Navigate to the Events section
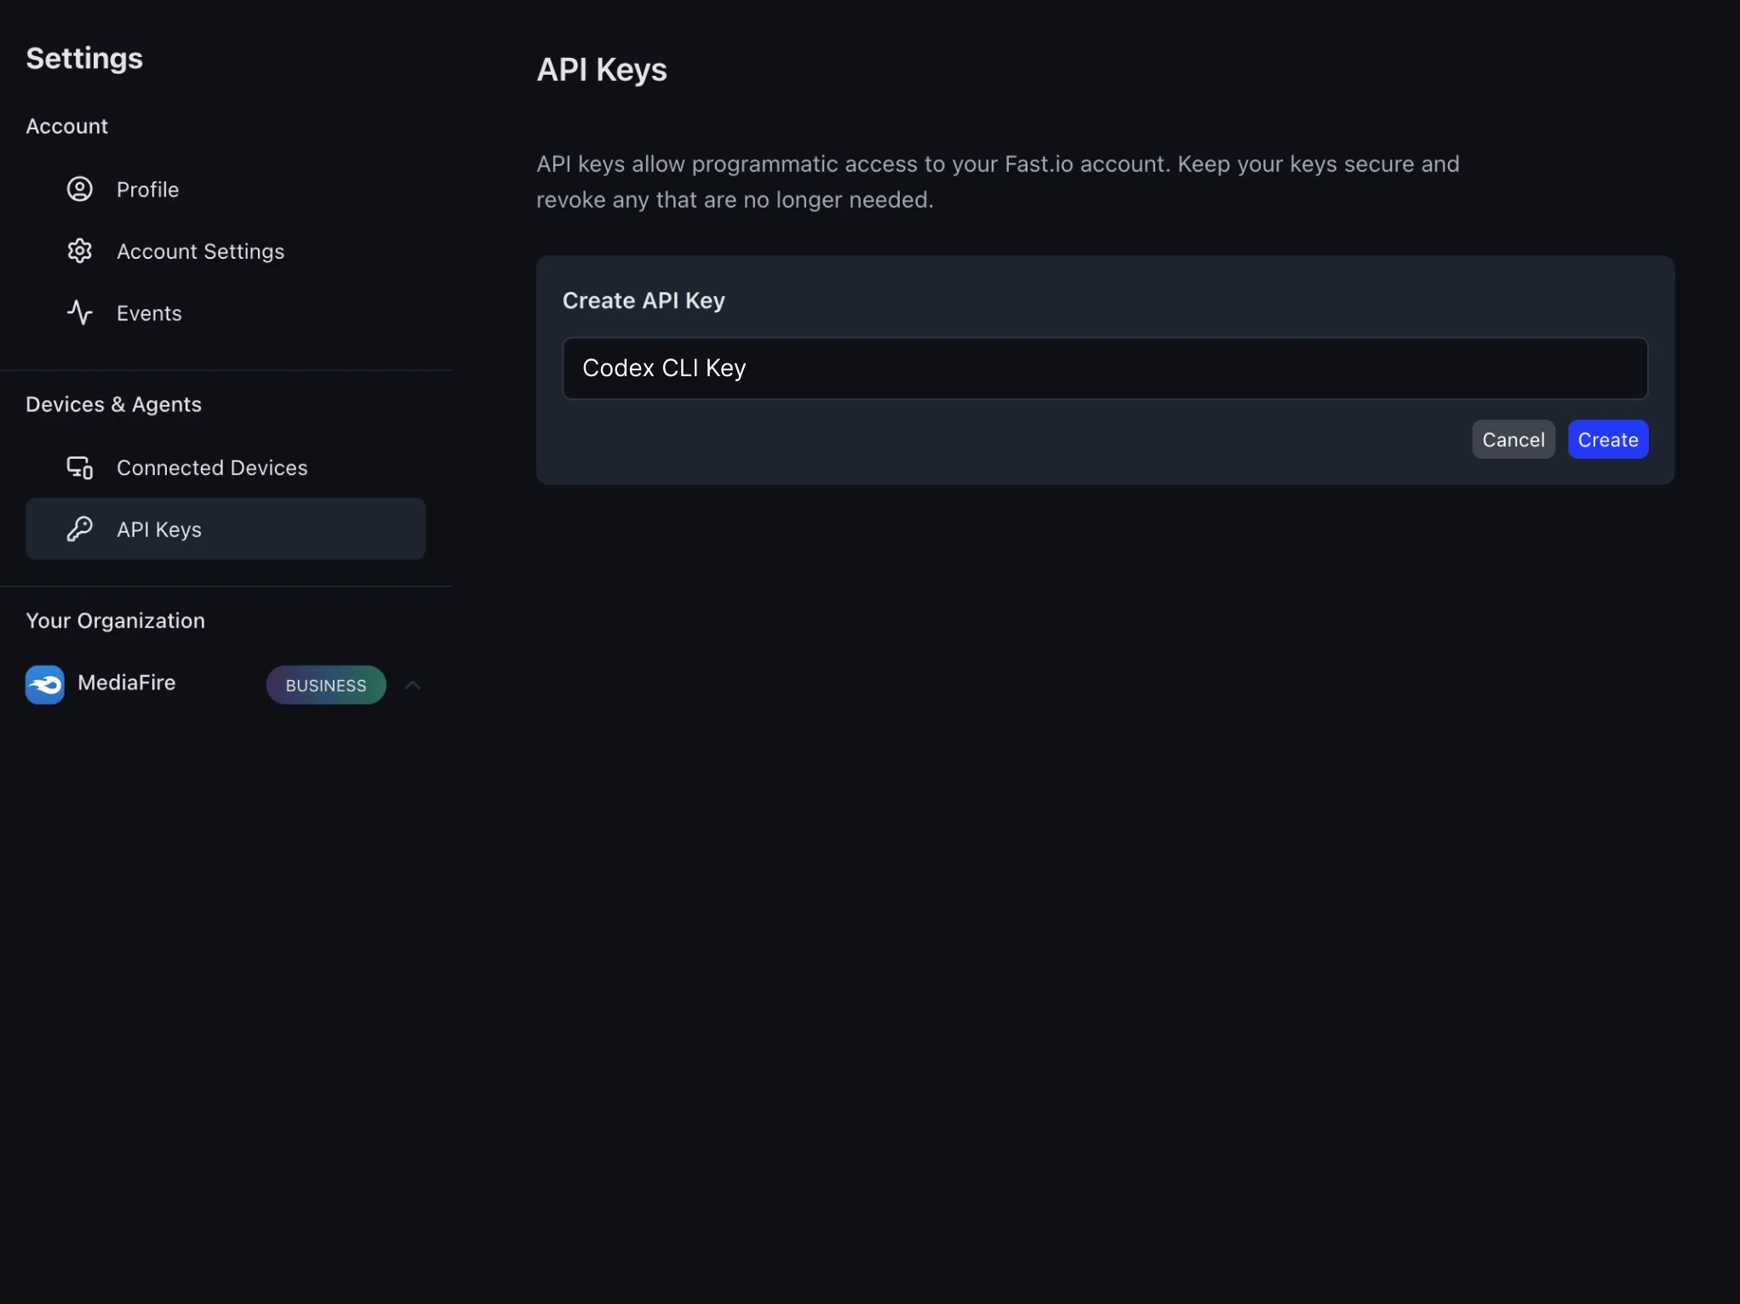 pos(149,312)
